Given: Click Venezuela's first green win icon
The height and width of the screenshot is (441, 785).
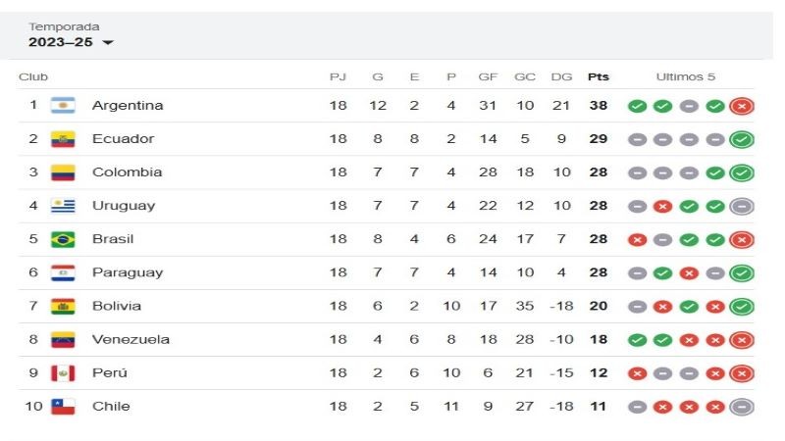Looking at the screenshot, I should click(637, 340).
